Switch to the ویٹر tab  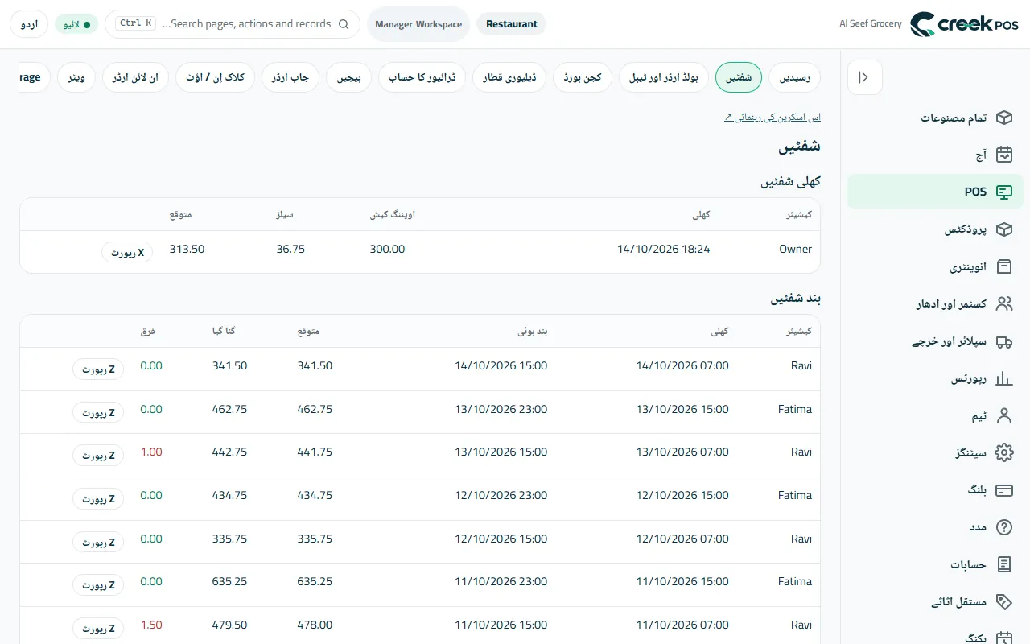(x=76, y=77)
